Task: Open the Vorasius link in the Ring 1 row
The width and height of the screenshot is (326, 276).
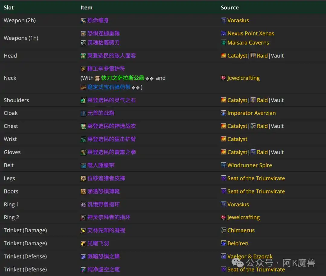Action: click(x=238, y=205)
